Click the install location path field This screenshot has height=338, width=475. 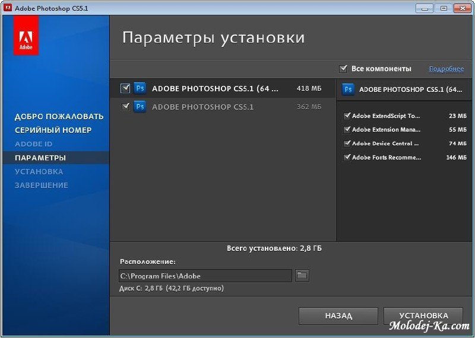(205, 276)
